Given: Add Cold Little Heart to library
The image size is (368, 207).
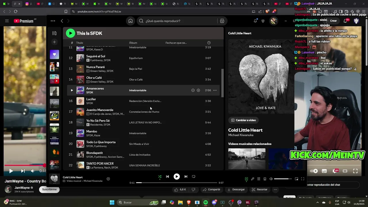Looking at the screenshot, I should click(x=108, y=179).
